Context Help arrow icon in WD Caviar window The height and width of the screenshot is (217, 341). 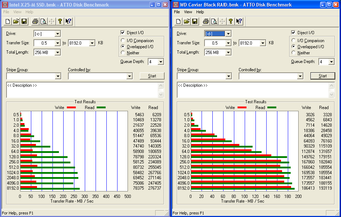[239, 21]
